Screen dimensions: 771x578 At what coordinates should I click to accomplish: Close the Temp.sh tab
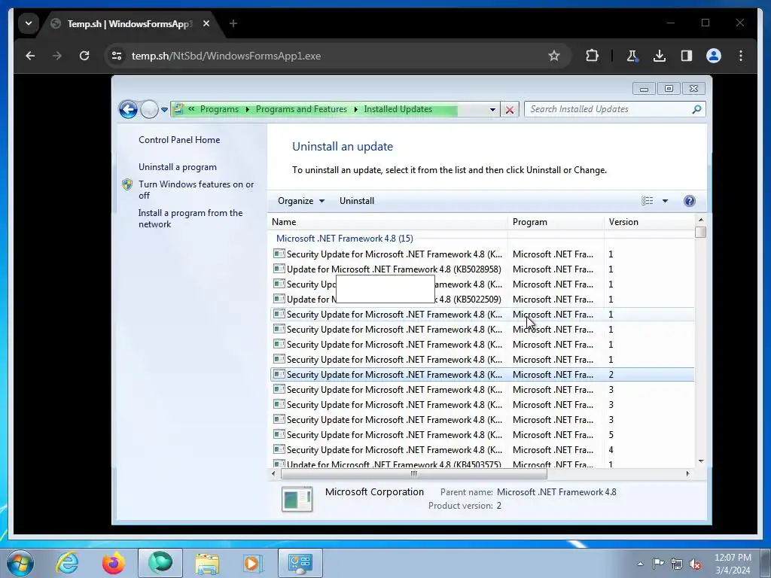(206, 23)
